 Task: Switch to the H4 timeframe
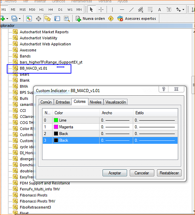pyautogui.click(x=50, y=10)
